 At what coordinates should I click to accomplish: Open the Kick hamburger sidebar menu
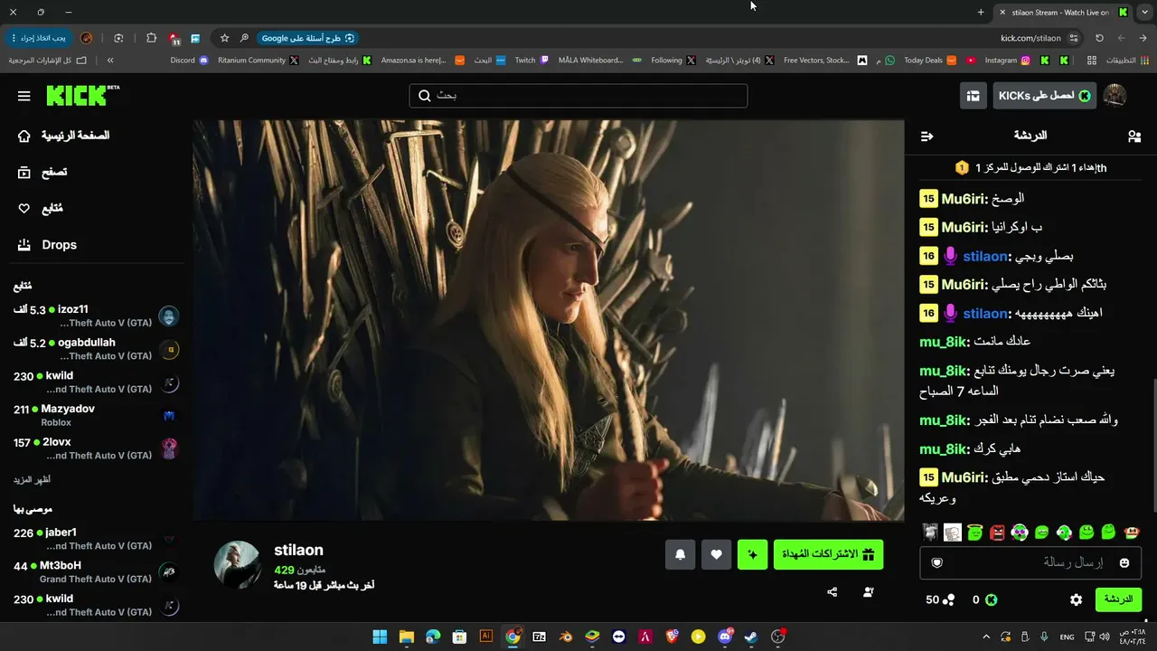(24, 96)
